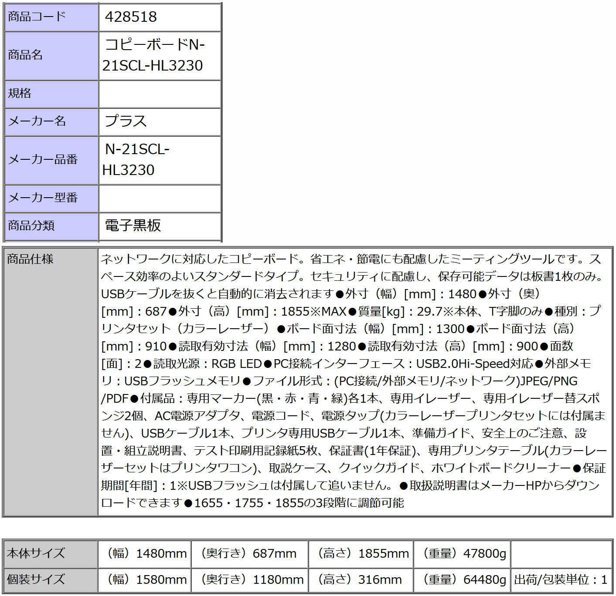Select maker part number N-21SCL-HL3230

(136, 160)
